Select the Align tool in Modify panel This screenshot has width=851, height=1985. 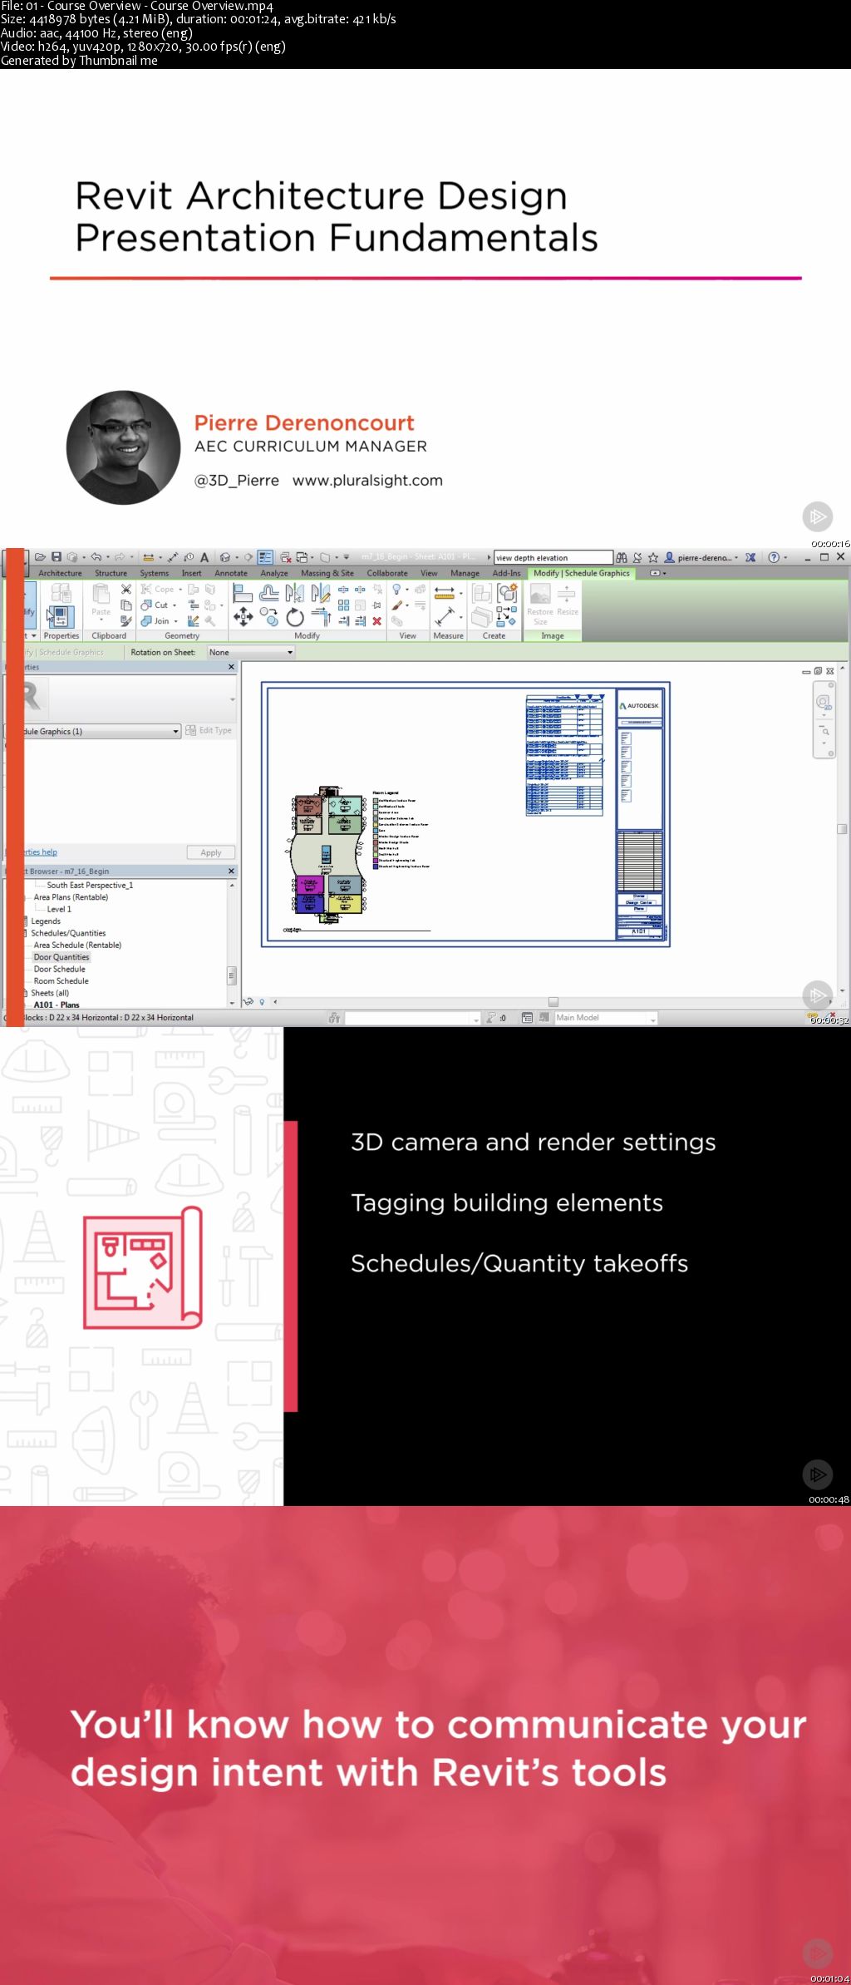[243, 593]
